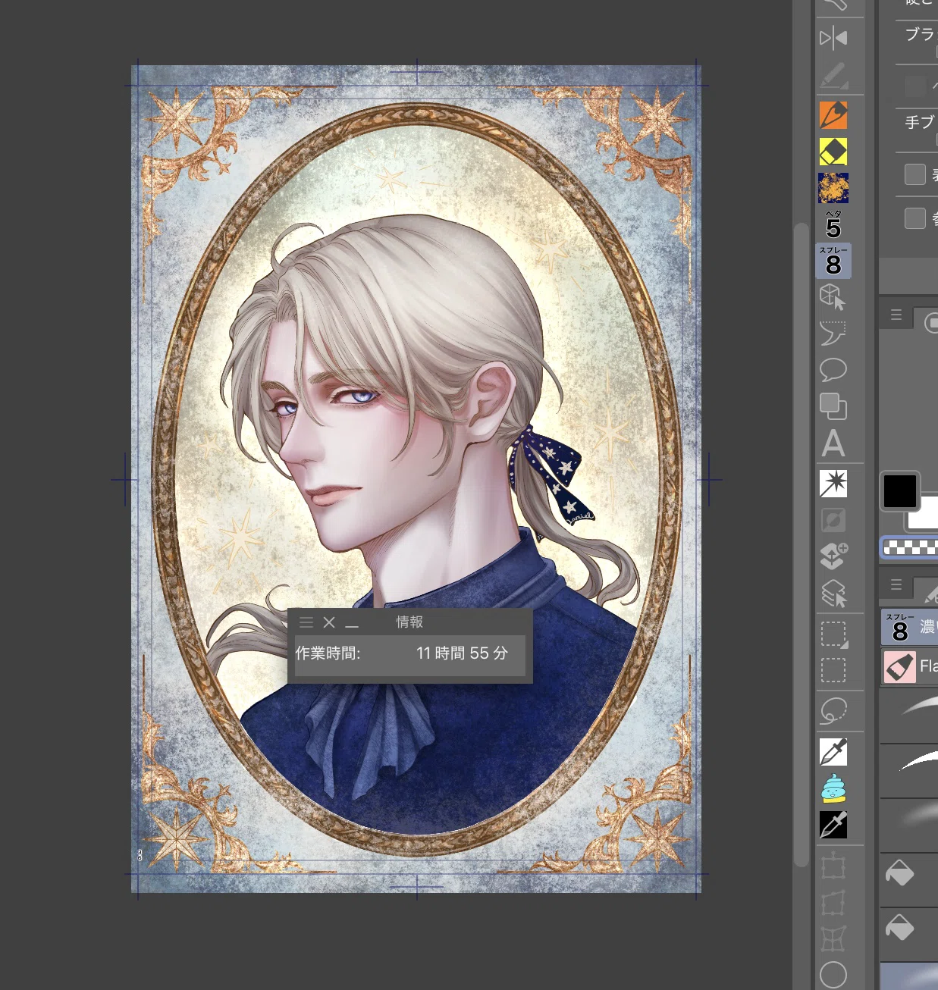Select the scale transform box tool

pyautogui.click(x=833, y=866)
